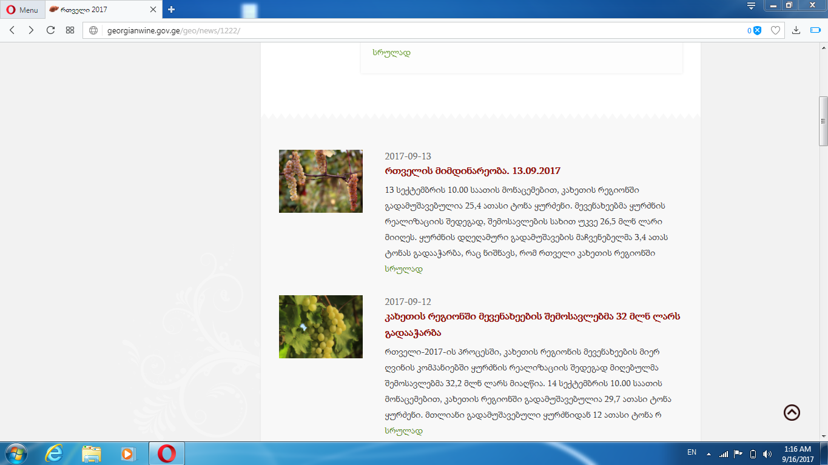This screenshot has height=465, width=828.
Task: Open the Opera Menu button
Action: (x=22, y=10)
